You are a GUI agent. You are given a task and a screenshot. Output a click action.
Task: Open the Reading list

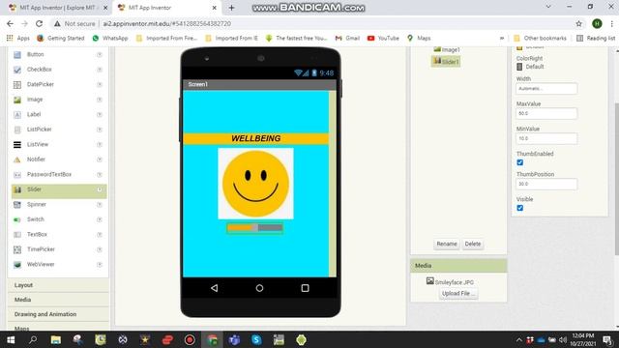tap(596, 39)
